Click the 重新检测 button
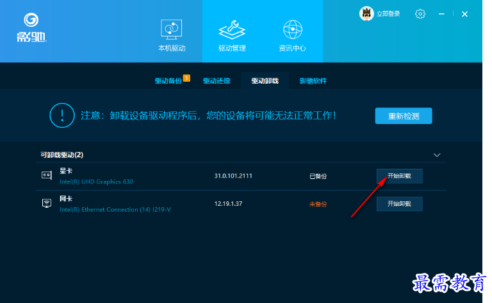492x303 pixels. coord(404,116)
